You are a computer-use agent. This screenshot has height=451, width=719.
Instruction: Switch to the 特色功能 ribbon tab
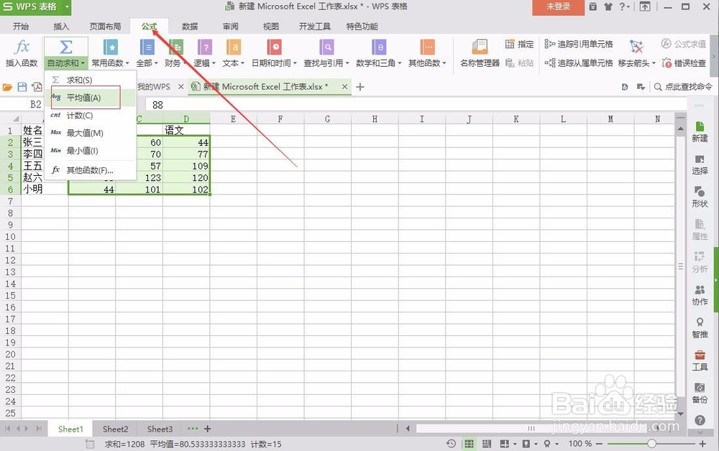point(362,26)
